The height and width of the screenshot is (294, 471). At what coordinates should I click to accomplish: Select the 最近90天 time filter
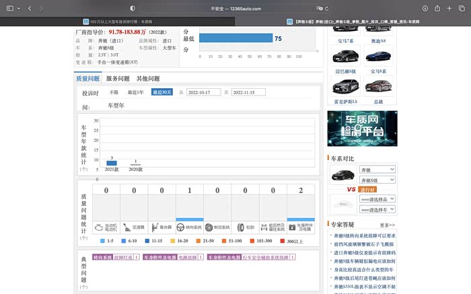click(162, 92)
